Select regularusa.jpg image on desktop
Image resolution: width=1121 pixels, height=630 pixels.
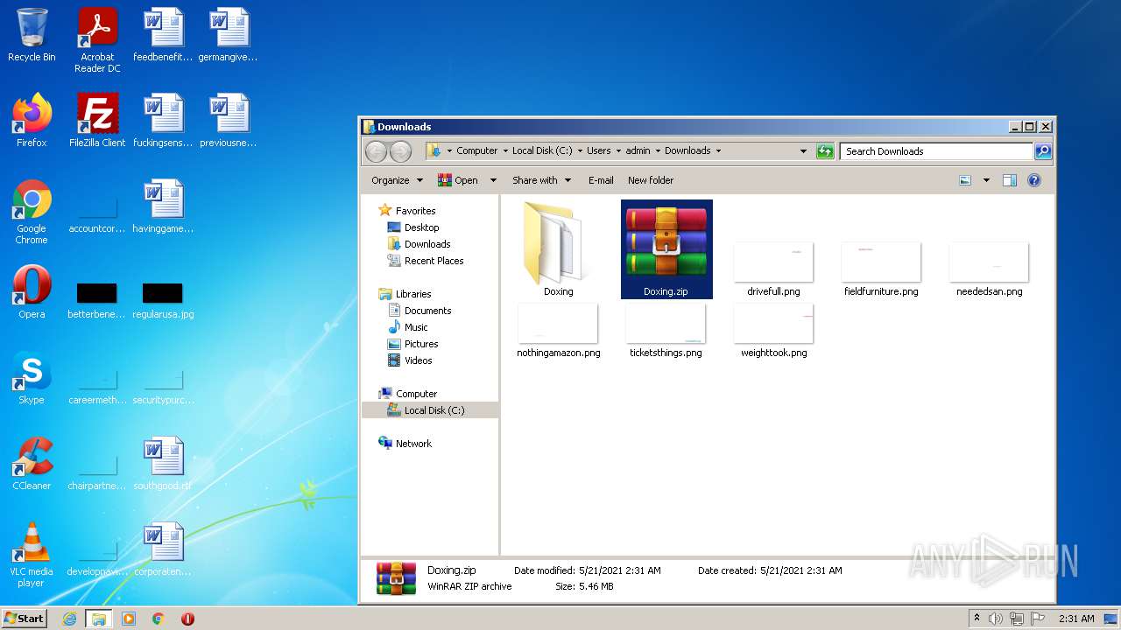[163, 300]
